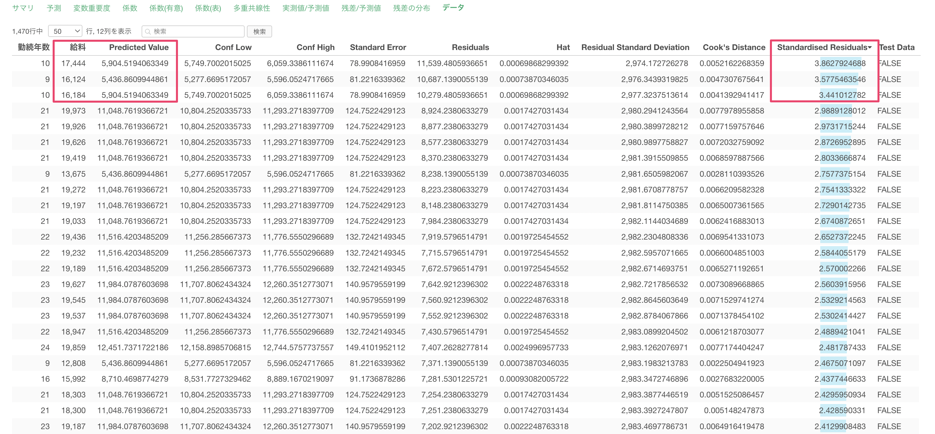Switch to the 多重共線性 tab
Image resolution: width=935 pixels, height=434 pixels.
pyautogui.click(x=251, y=8)
